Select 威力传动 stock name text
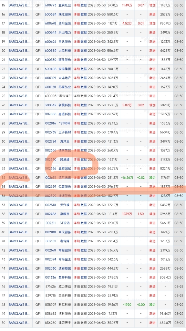Screen dimensions: 186x331 click(x=65, y=287)
